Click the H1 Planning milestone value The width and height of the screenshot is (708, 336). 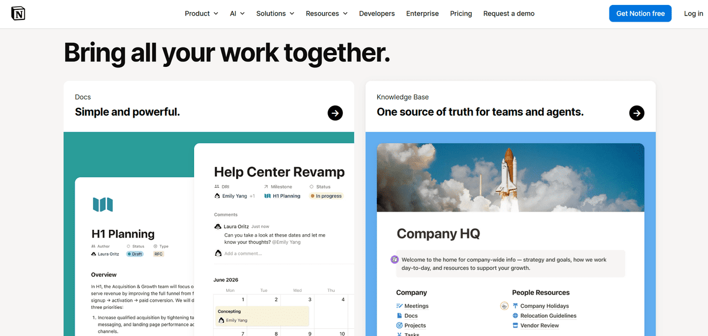click(x=287, y=196)
